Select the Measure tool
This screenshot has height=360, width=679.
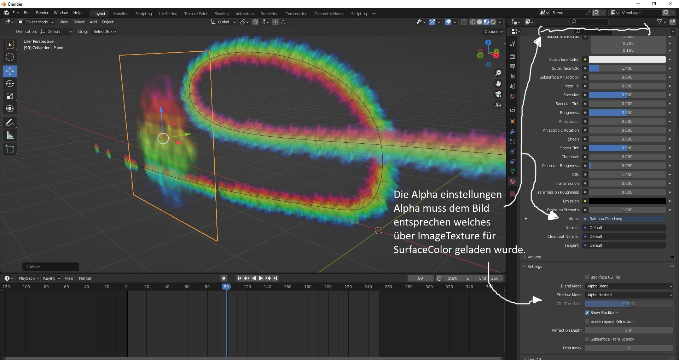10,136
